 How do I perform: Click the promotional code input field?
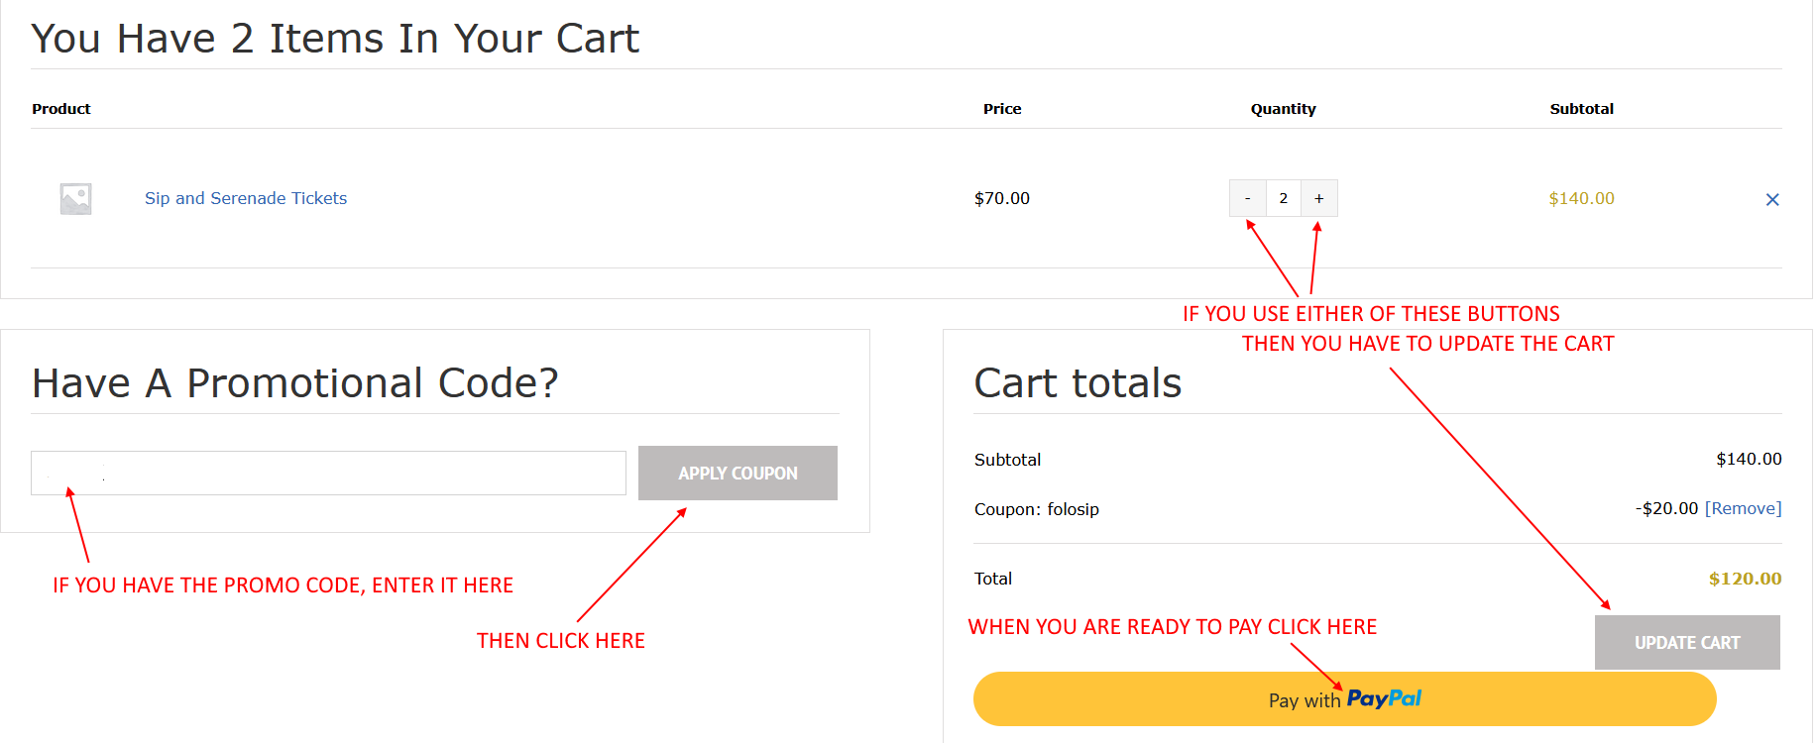pos(328,473)
